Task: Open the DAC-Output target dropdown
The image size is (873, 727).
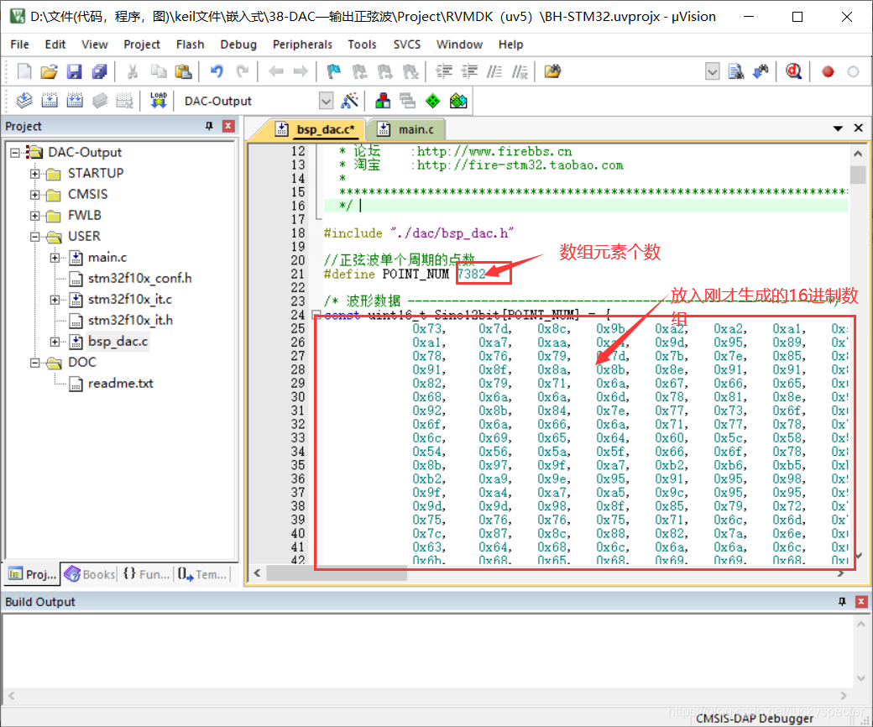Action: tap(327, 101)
